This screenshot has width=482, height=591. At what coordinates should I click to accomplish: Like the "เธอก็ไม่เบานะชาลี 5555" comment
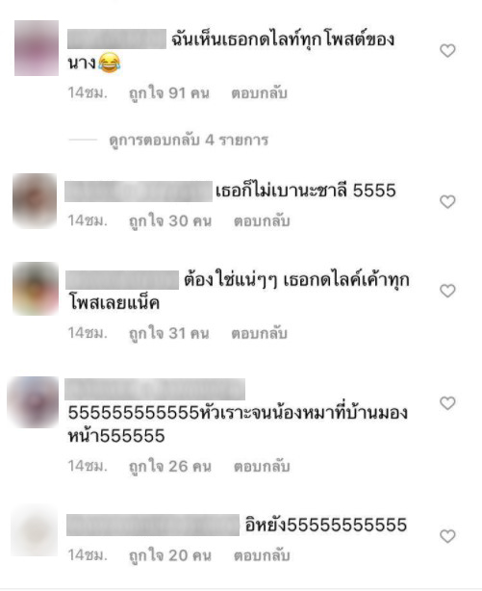pyautogui.click(x=447, y=201)
